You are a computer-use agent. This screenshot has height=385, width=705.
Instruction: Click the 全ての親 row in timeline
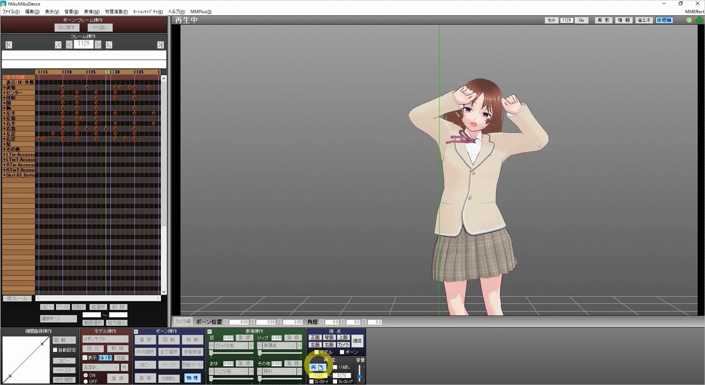pyautogui.click(x=18, y=77)
